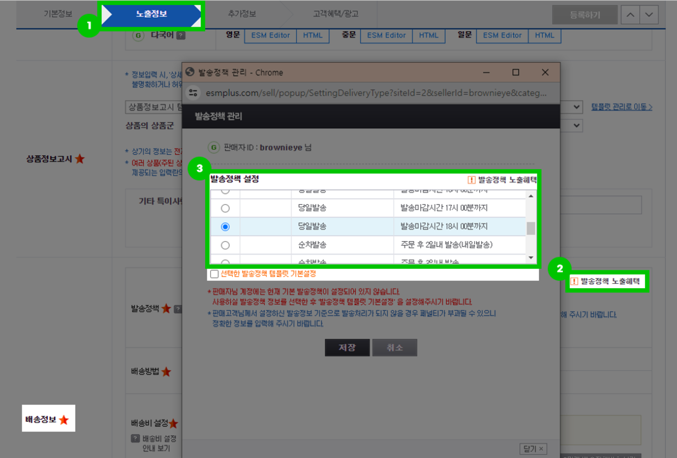
Task: Open the 고객혜택/광고 tab
Action: point(335,14)
